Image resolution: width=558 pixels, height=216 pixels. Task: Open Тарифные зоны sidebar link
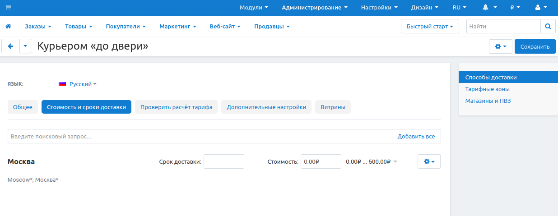tap(487, 89)
